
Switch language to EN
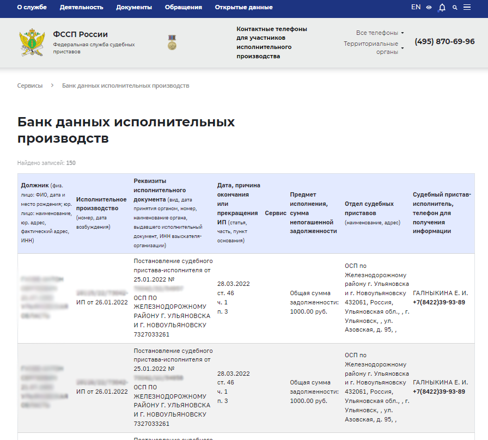416,7
